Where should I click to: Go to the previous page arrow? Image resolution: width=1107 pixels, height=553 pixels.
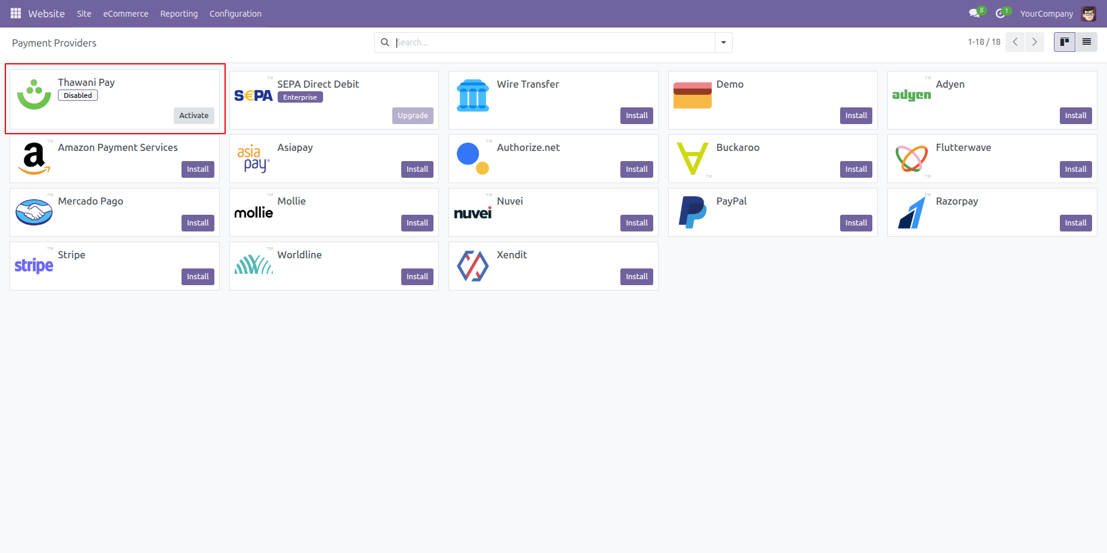click(x=1015, y=42)
